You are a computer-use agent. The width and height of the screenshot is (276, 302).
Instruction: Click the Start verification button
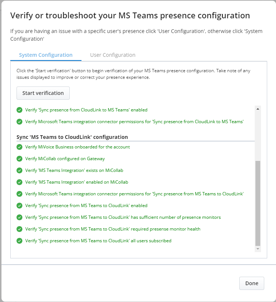tap(43, 93)
